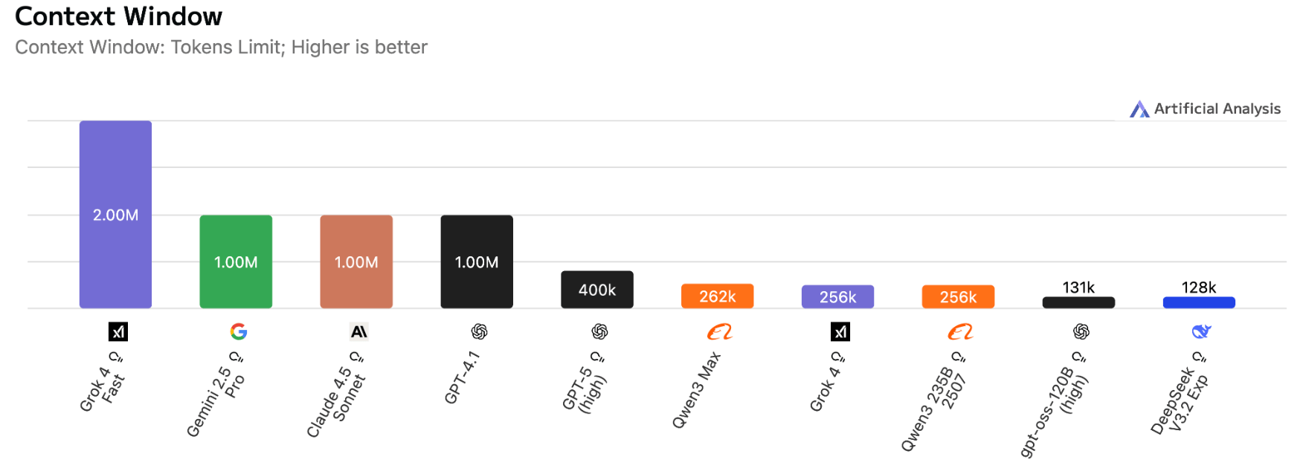Click the xAI logo under Grok 4 Fast
This screenshot has height=474, width=1303.
pos(118,331)
